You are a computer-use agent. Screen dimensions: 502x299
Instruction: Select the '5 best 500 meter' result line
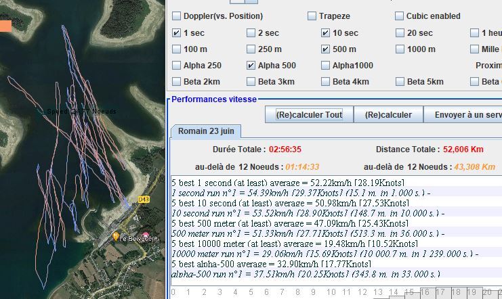[337, 223]
